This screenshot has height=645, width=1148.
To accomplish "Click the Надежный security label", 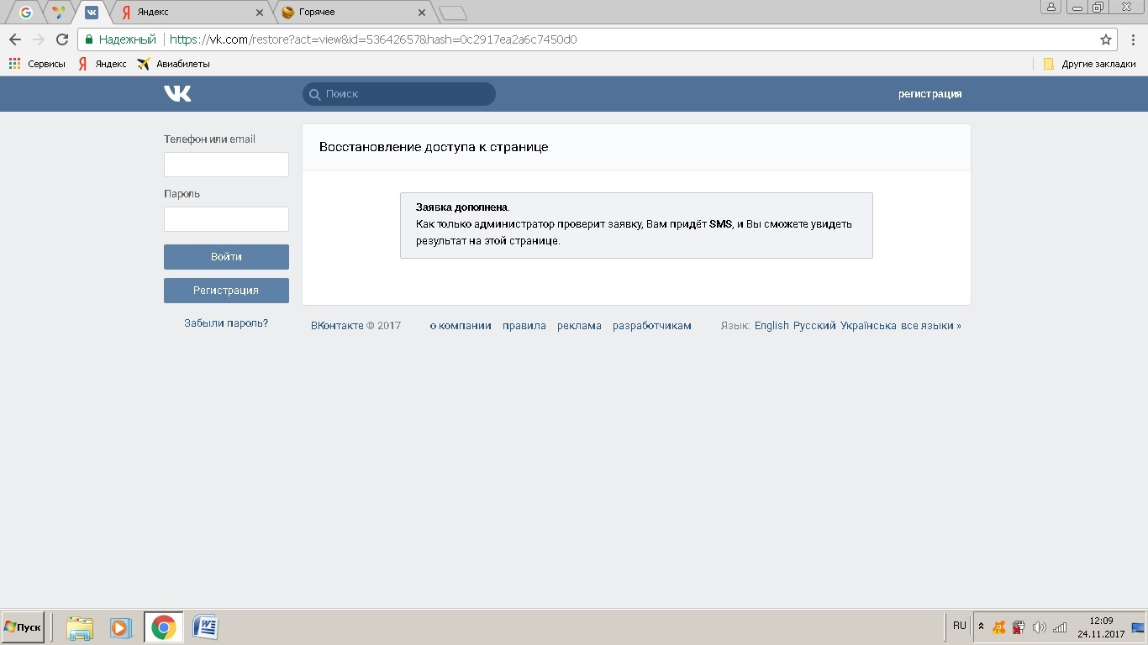I will 128,39.
